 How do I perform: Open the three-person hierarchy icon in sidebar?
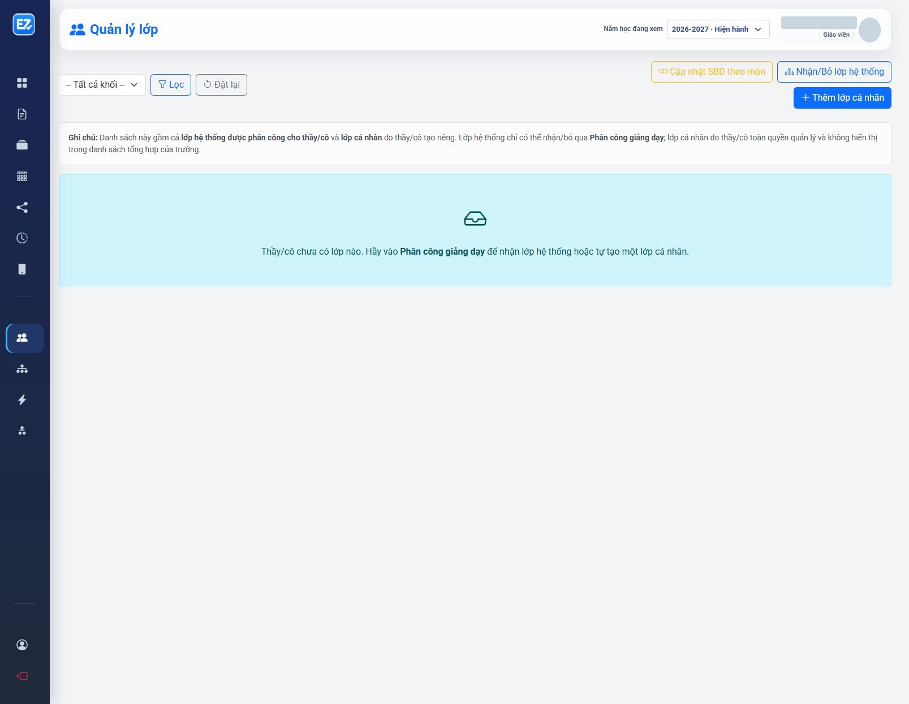(22, 431)
